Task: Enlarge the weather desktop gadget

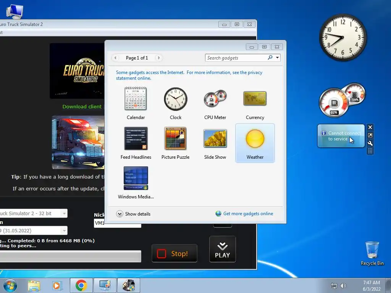Action: 370,135
